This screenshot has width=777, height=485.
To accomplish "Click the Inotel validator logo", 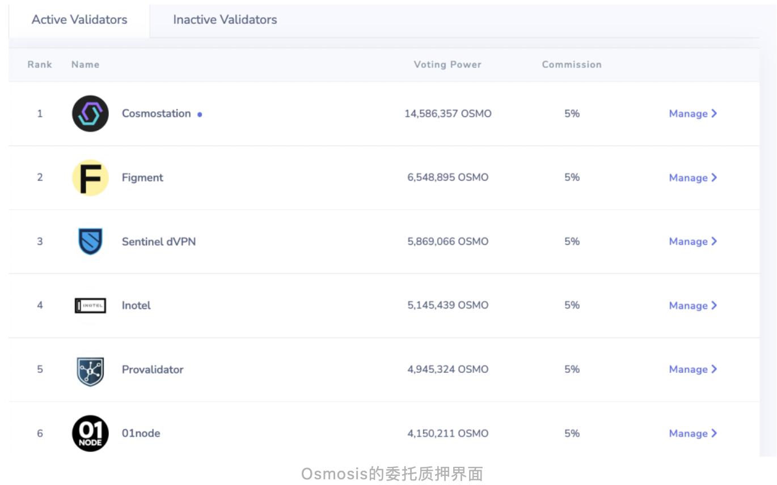I will pos(90,305).
